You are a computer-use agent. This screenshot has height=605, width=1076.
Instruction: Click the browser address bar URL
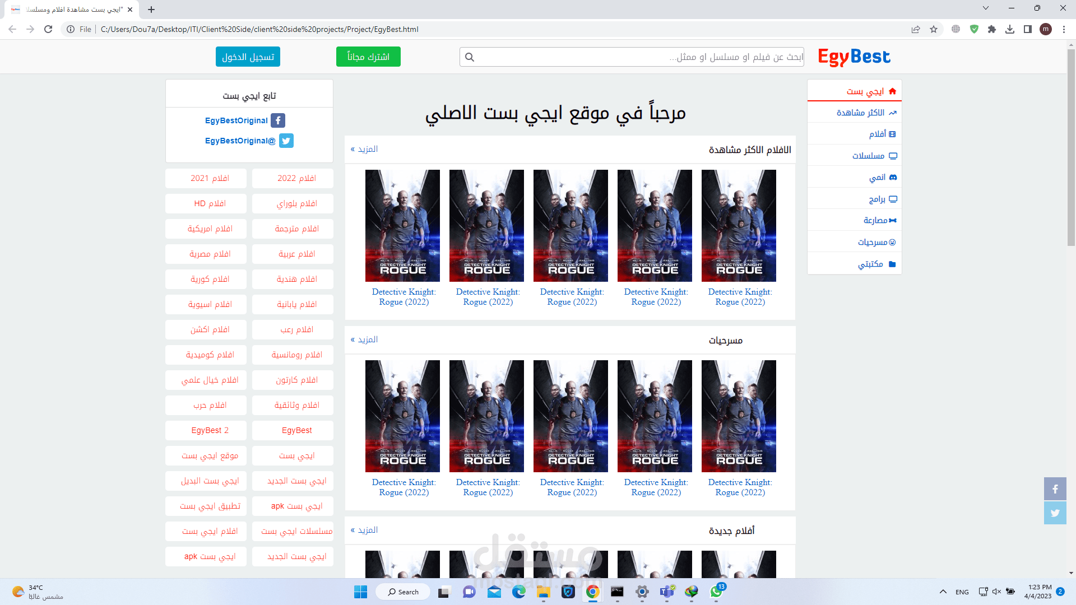point(259,29)
